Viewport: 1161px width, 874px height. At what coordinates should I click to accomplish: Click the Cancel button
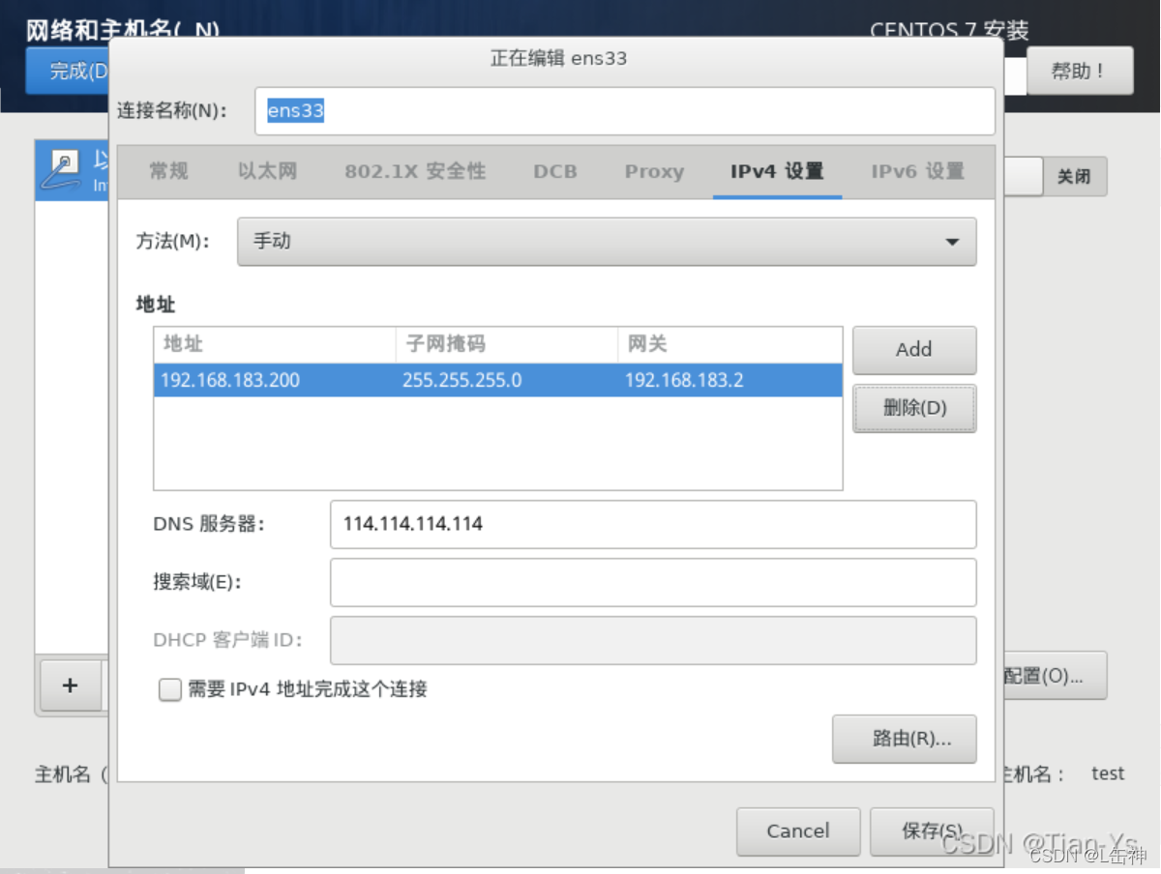798,831
